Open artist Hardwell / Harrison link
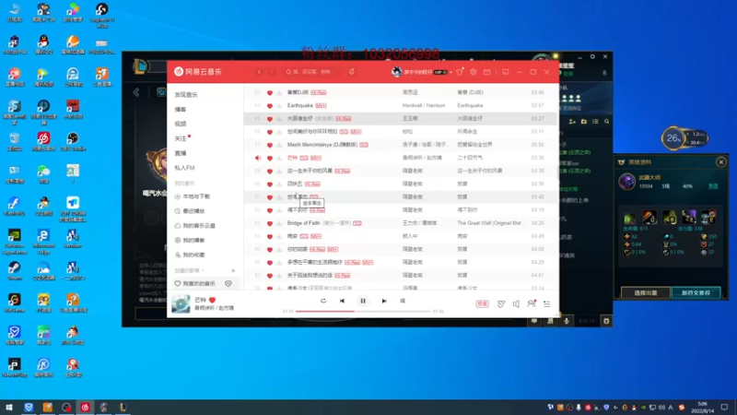This screenshot has width=737, height=415. point(424,105)
